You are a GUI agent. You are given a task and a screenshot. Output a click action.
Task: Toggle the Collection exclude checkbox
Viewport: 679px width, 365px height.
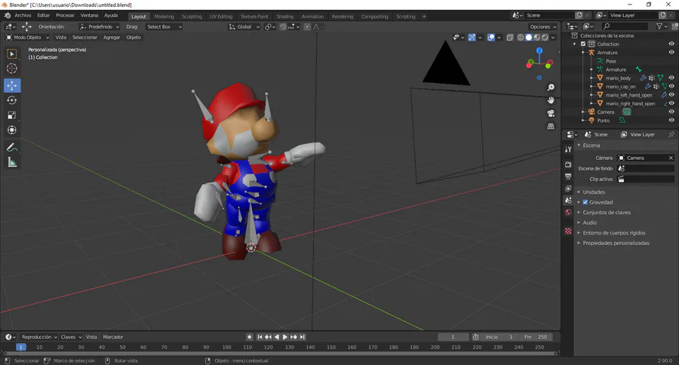(583, 44)
